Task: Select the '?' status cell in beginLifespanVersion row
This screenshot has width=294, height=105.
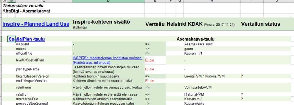Action: coord(242,76)
